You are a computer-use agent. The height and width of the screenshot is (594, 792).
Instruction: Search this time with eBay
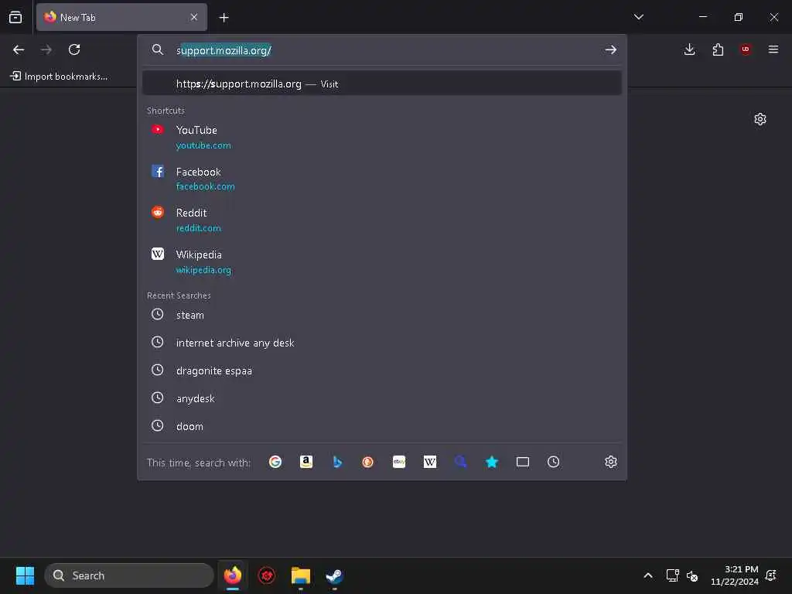(399, 462)
